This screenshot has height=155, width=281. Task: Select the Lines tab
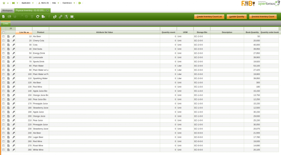tap(6, 23)
